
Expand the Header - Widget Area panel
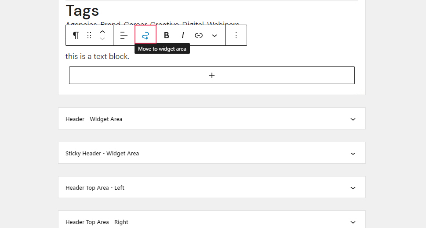212,119
